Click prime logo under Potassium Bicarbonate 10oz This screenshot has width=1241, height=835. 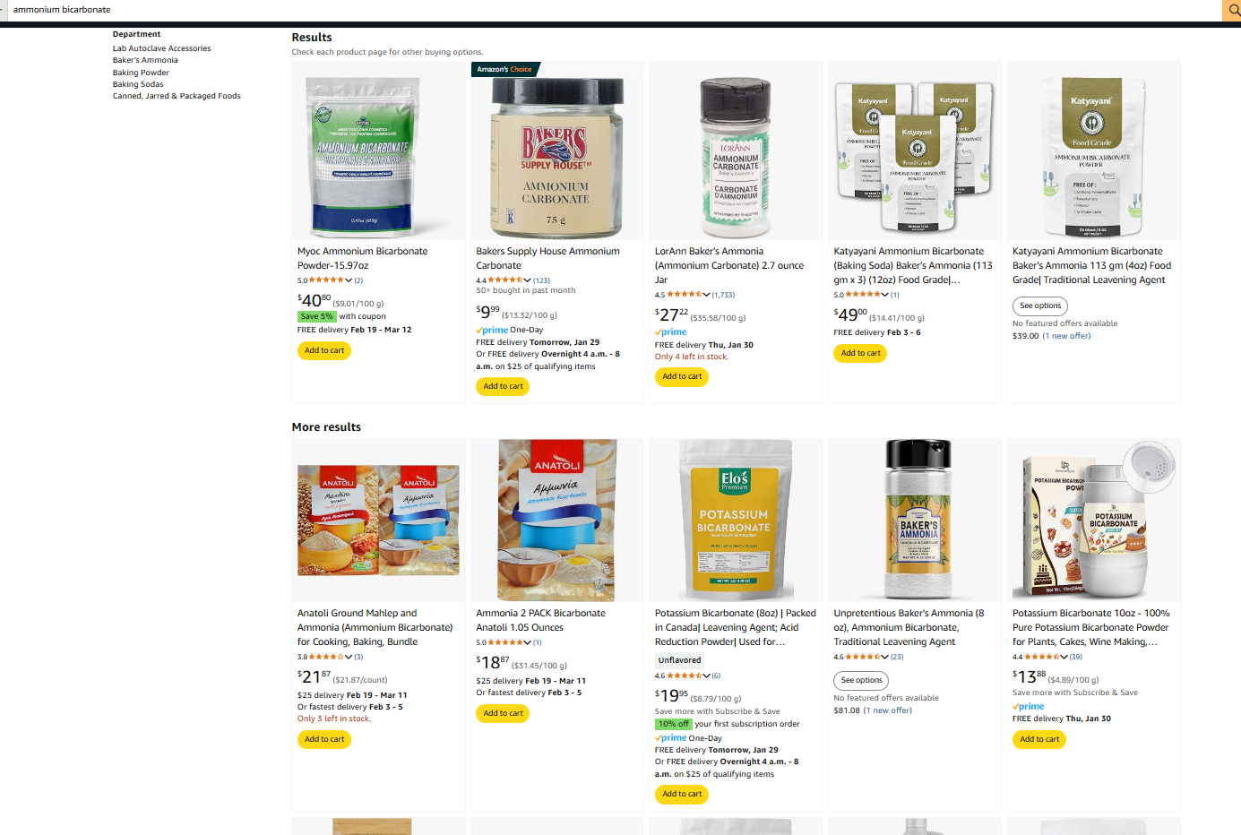pos(1029,706)
